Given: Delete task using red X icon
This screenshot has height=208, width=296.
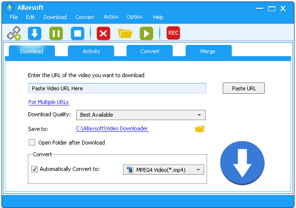Looking at the screenshot, I should (104, 33).
